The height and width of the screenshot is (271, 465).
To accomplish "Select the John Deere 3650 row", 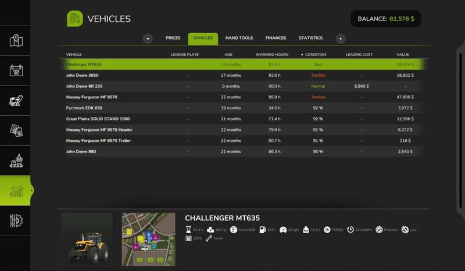I will pyautogui.click(x=243, y=75).
